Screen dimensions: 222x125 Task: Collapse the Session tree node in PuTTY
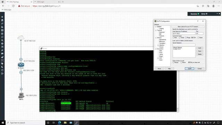[x=156, y=27]
